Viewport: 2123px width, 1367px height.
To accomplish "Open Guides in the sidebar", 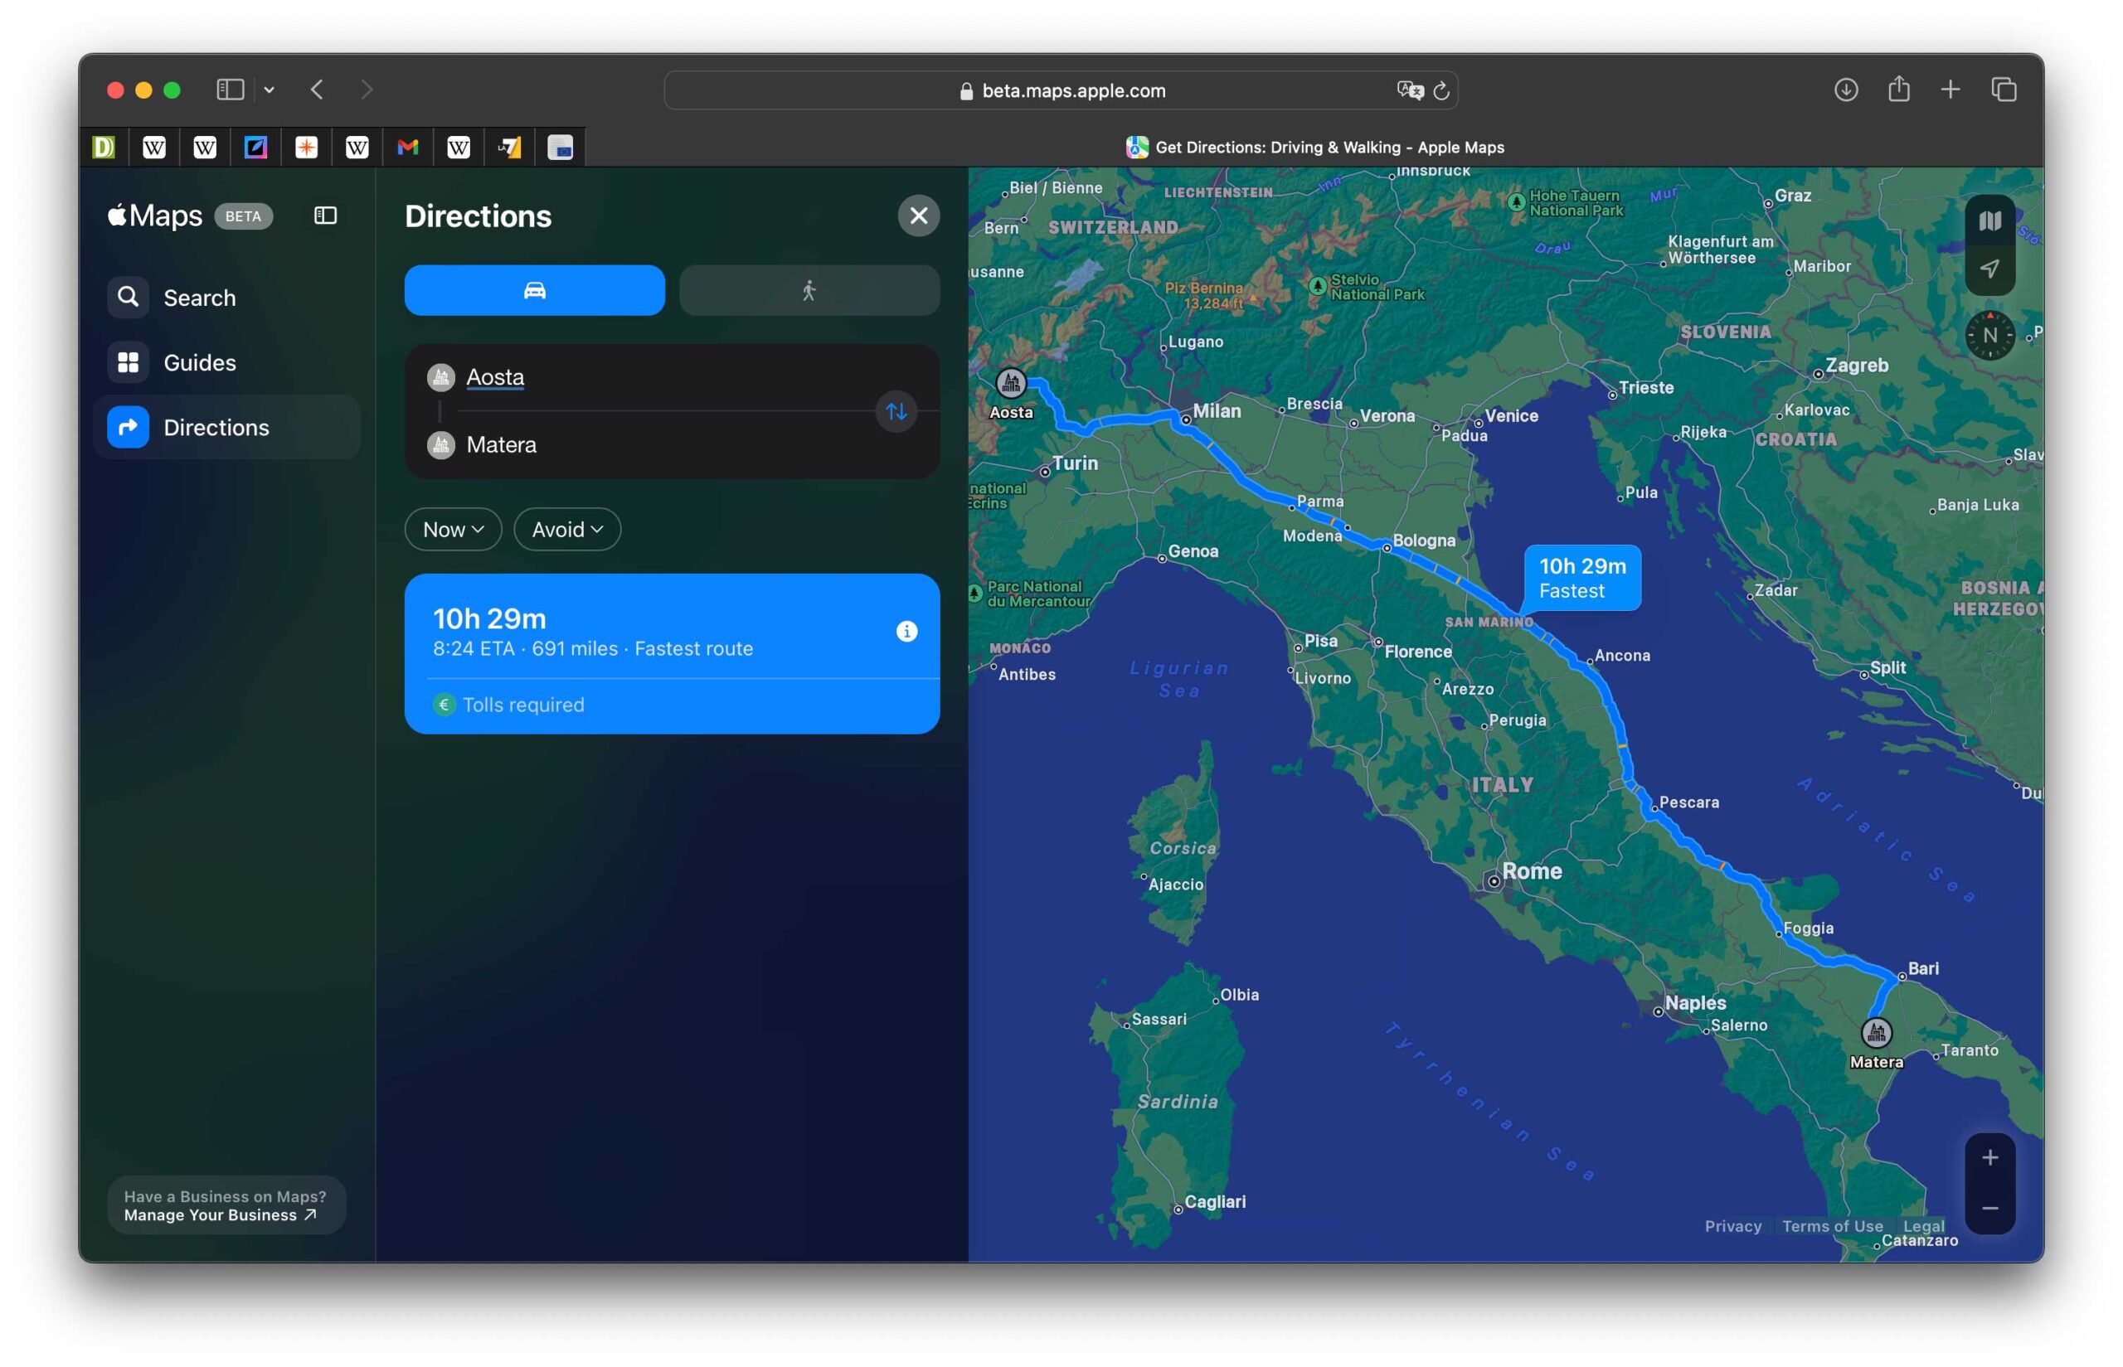I will point(199,362).
